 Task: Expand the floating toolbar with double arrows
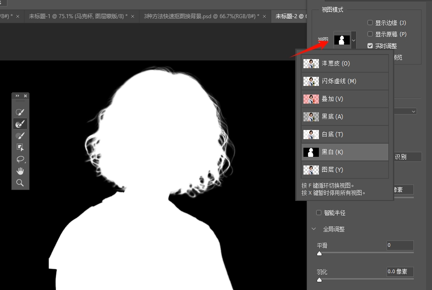point(17,96)
